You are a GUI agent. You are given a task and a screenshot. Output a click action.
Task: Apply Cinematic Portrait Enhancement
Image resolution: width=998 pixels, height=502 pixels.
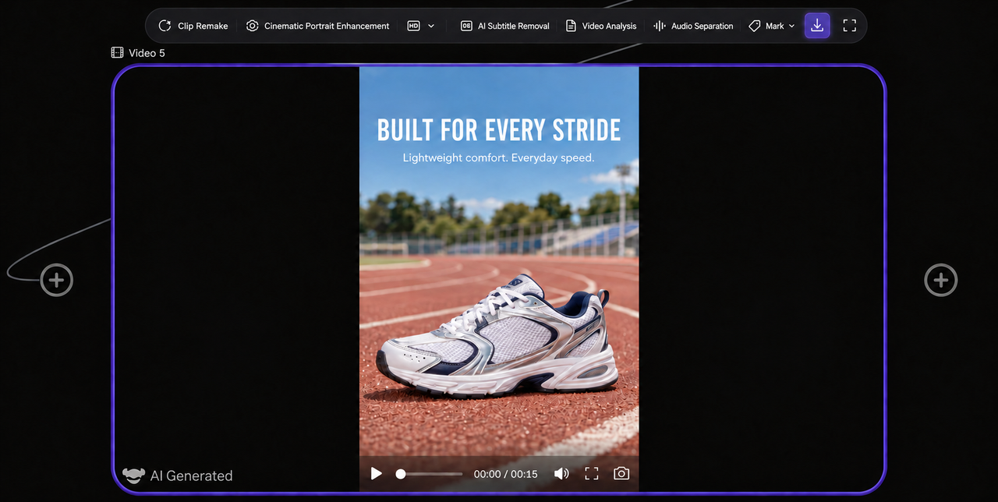[317, 26]
